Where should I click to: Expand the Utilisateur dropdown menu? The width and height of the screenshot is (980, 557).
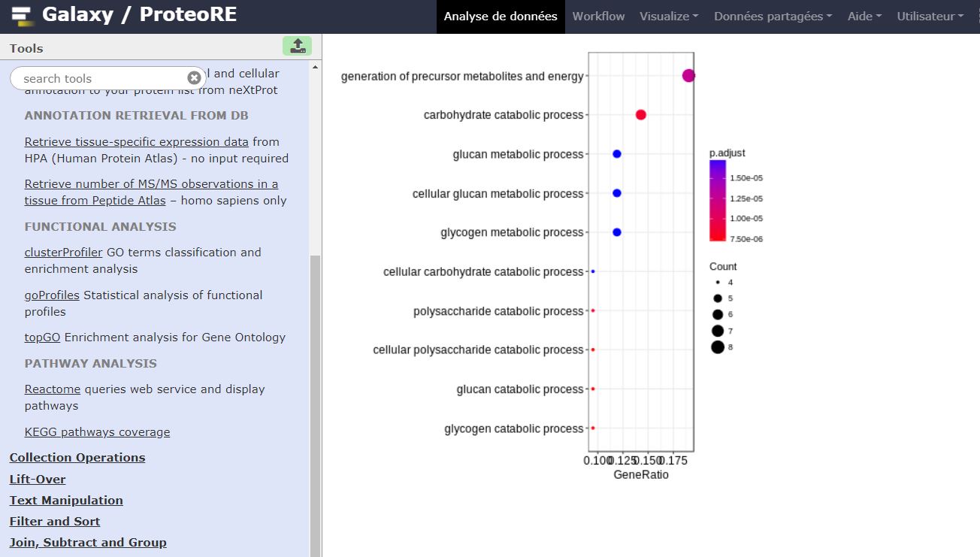pyautogui.click(x=930, y=17)
